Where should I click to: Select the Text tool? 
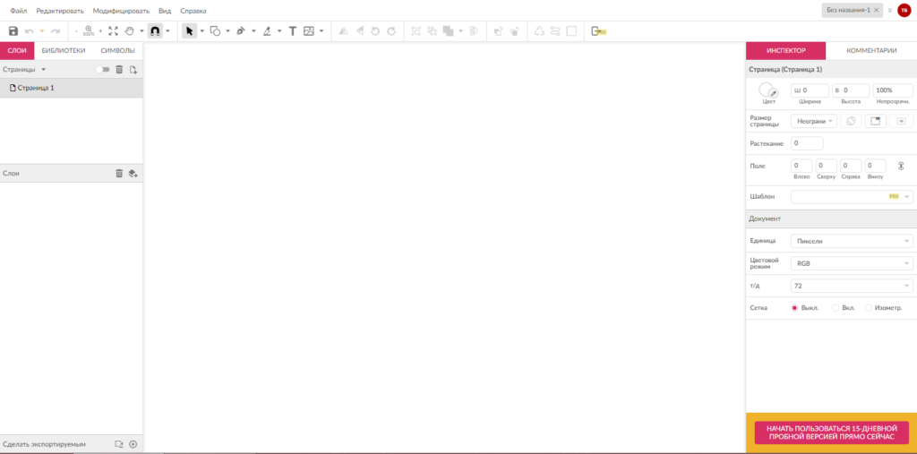pyautogui.click(x=292, y=30)
